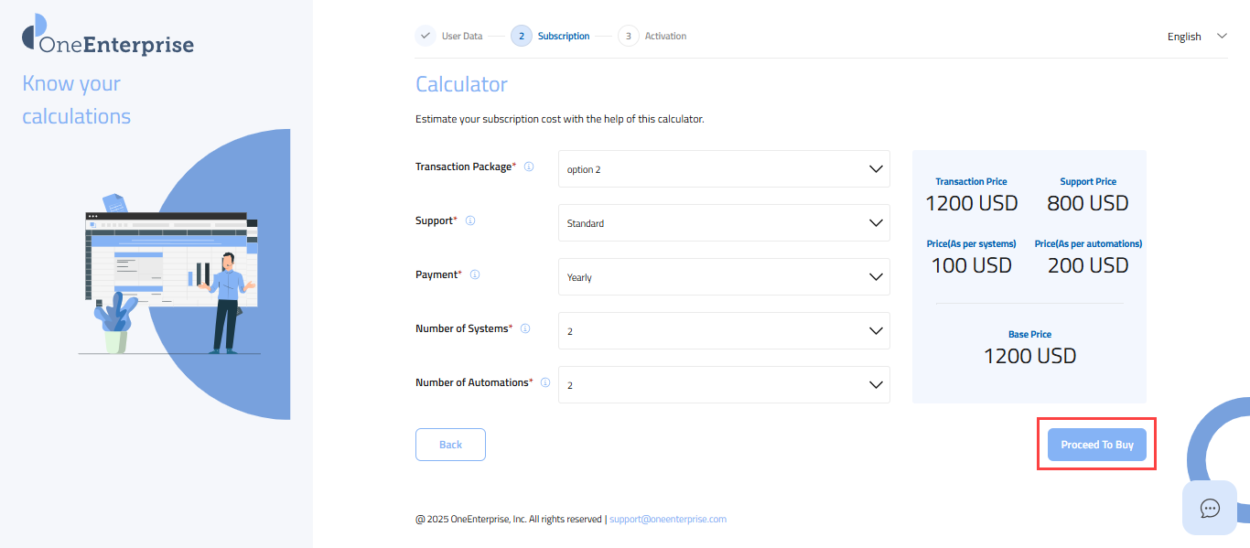This screenshot has height=548, width=1250.
Task: Click the Number of Systems info icon
Action: [x=525, y=329]
